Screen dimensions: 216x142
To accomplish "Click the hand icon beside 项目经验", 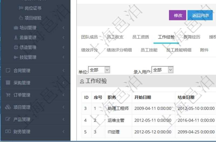I will [21, 18].
